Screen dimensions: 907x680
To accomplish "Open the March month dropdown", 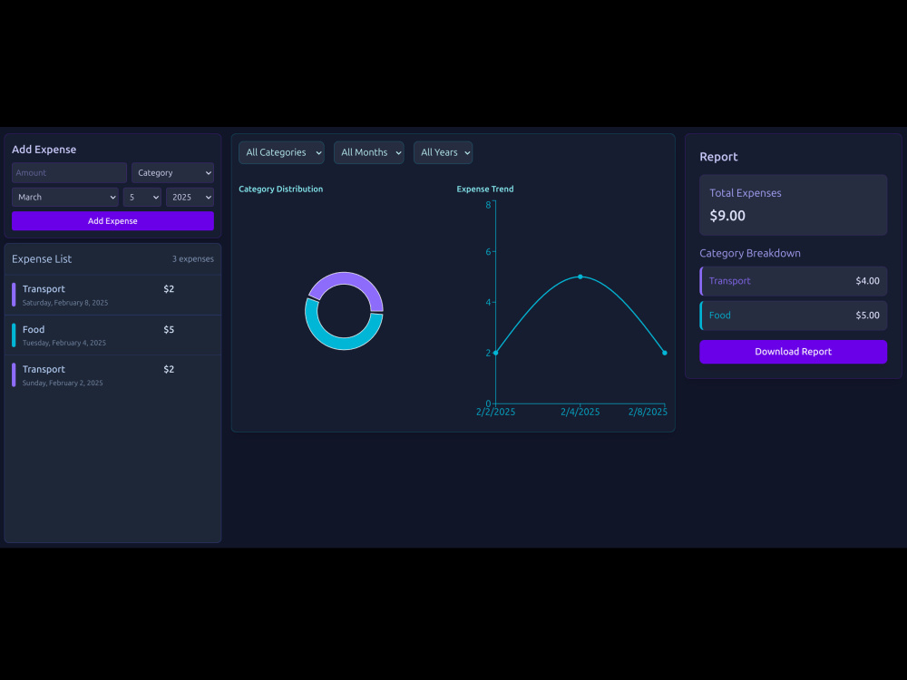I will (x=64, y=197).
